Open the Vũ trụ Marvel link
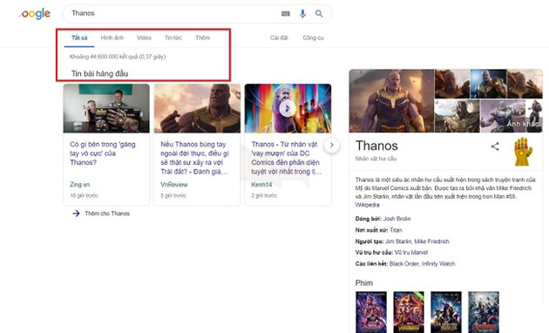Image resolution: width=549 pixels, height=333 pixels. tap(411, 253)
